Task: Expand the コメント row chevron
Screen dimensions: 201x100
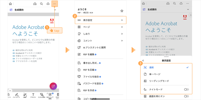Action: click(x=122, y=41)
